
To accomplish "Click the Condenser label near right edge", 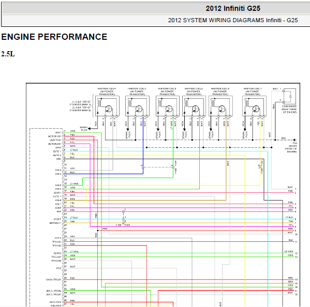I will click(x=289, y=109).
